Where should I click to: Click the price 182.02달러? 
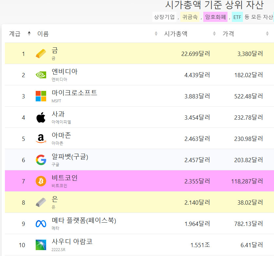click(x=248, y=75)
